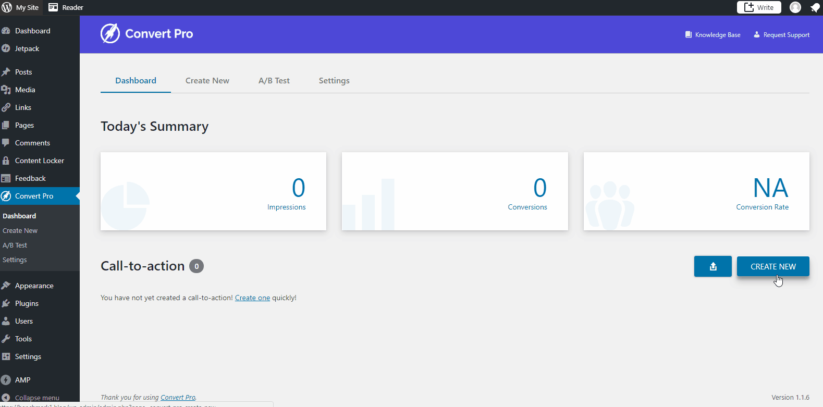Click the Dashboard gauge icon in sidebar

click(6, 31)
